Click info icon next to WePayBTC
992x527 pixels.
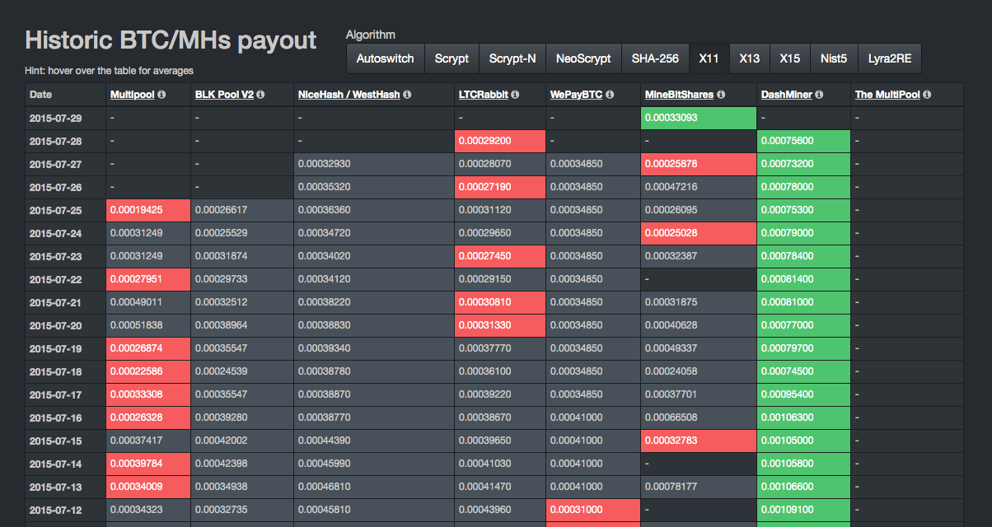[609, 95]
